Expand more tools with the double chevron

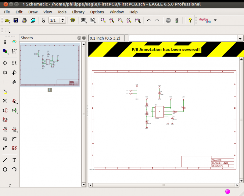click(x=10, y=185)
